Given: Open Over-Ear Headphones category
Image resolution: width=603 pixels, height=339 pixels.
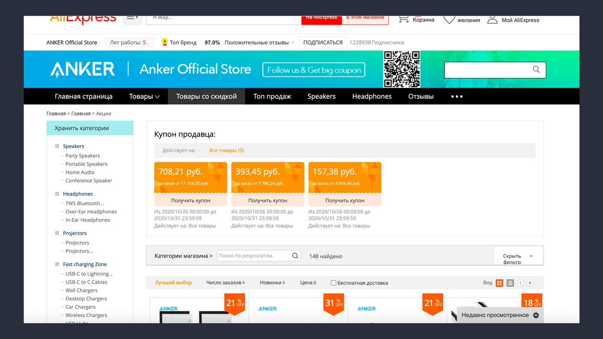Looking at the screenshot, I should click(x=91, y=212).
